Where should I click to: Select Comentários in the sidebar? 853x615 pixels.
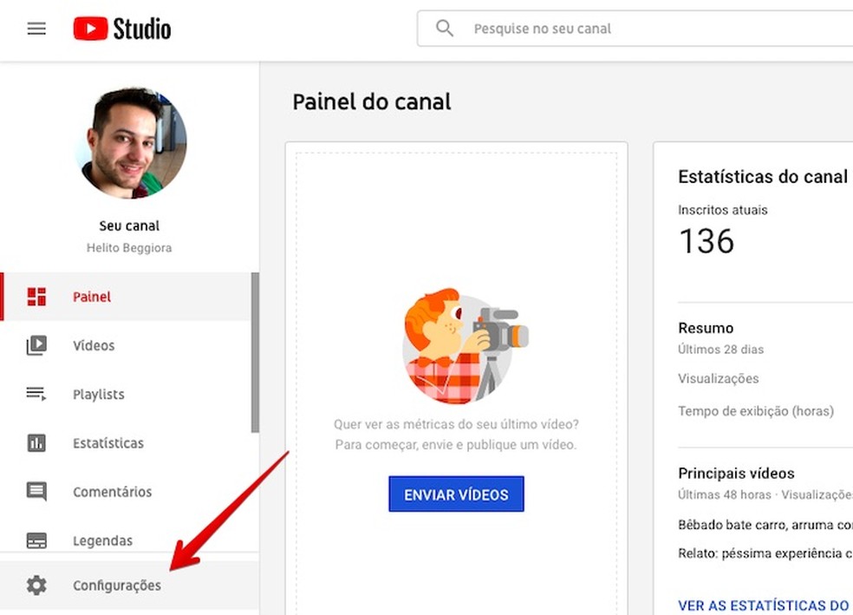[112, 491]
